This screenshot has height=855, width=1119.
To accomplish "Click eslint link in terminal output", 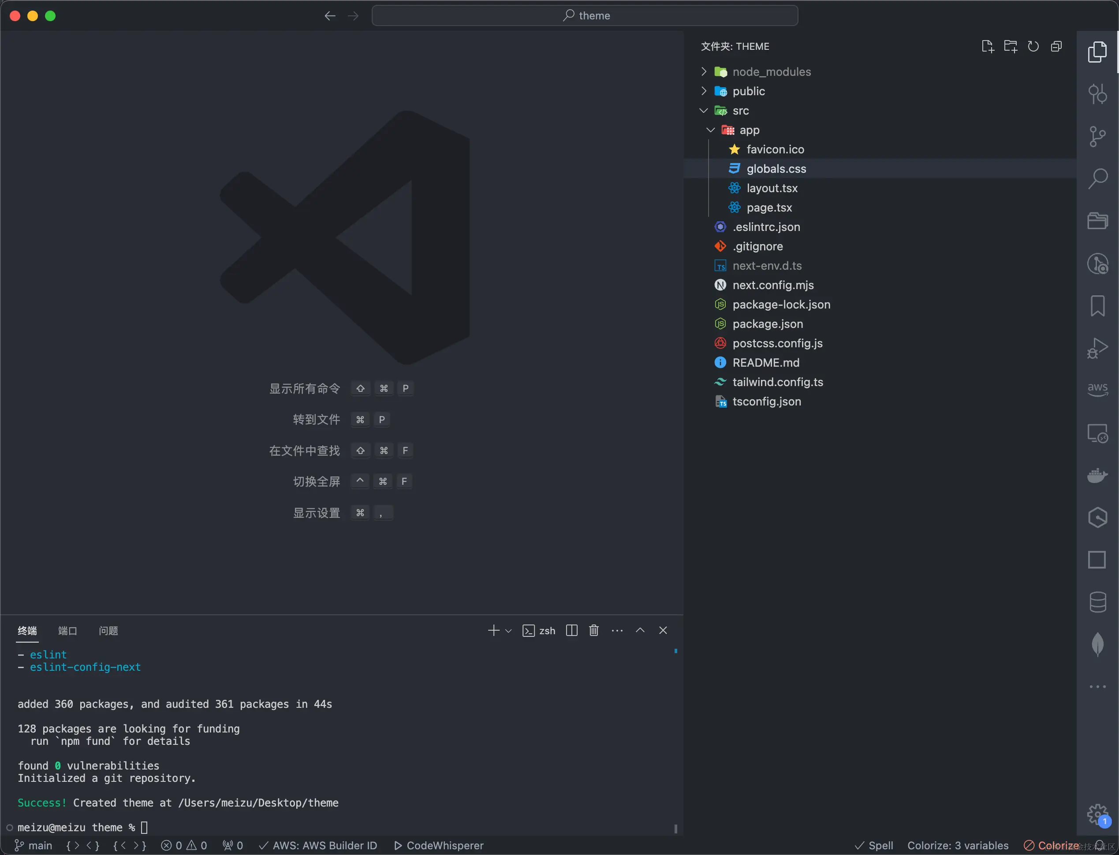I will click(48, 654).
